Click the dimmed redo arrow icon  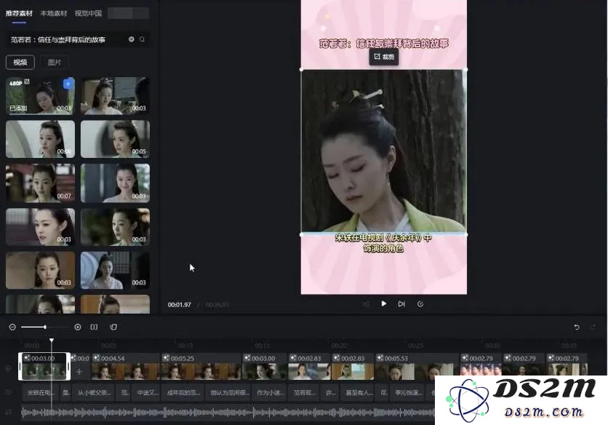pos(593,327)
